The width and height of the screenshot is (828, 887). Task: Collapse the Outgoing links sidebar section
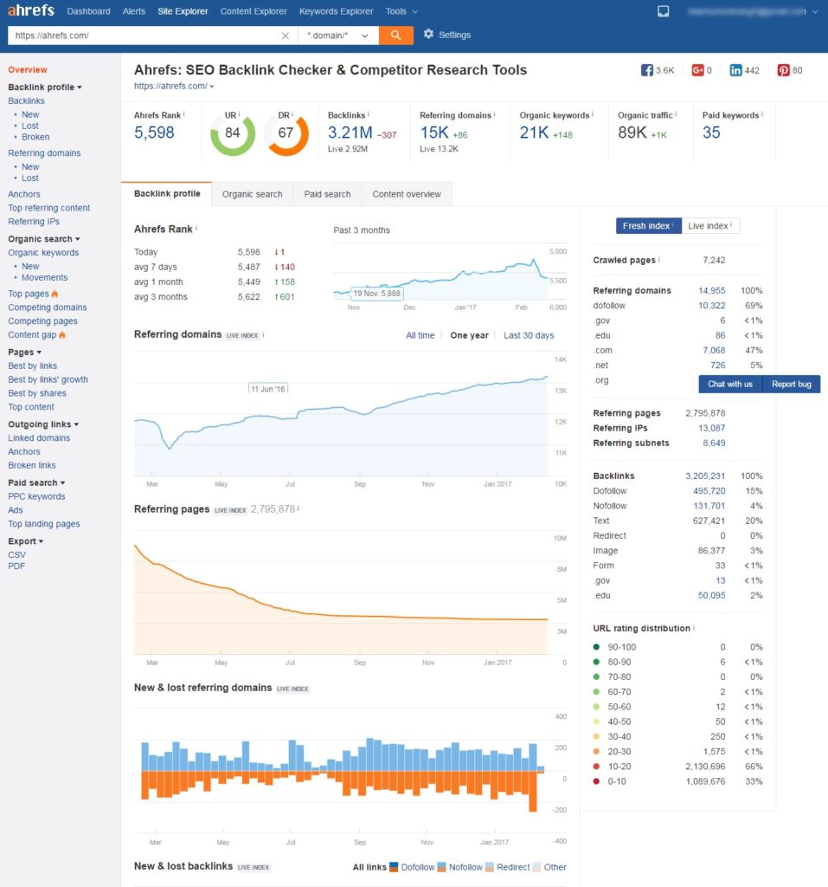(x=43, y=424)
